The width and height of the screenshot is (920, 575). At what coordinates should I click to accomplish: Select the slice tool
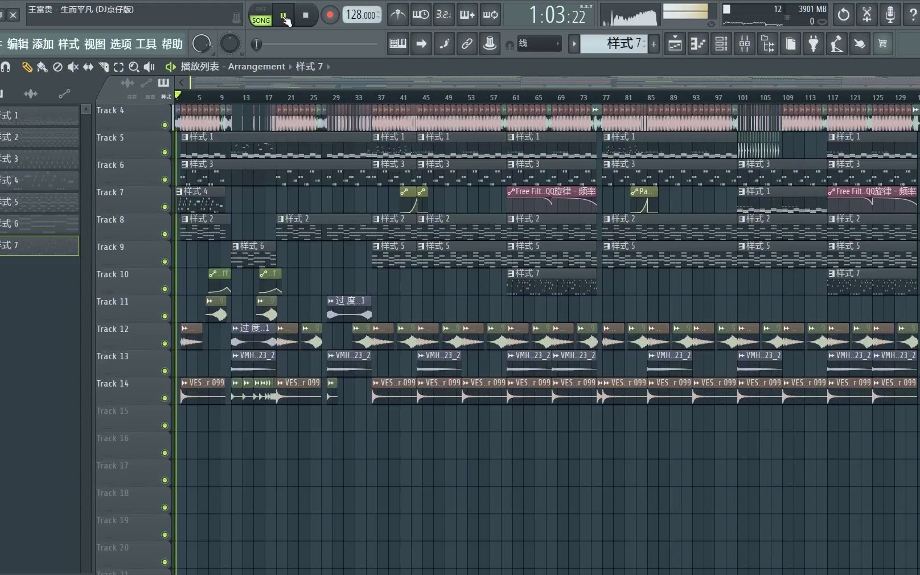click(104, 67)
